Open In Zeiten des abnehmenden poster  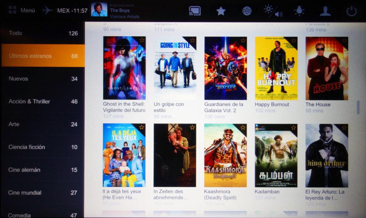pyautogui.click(x=175, y=155)
